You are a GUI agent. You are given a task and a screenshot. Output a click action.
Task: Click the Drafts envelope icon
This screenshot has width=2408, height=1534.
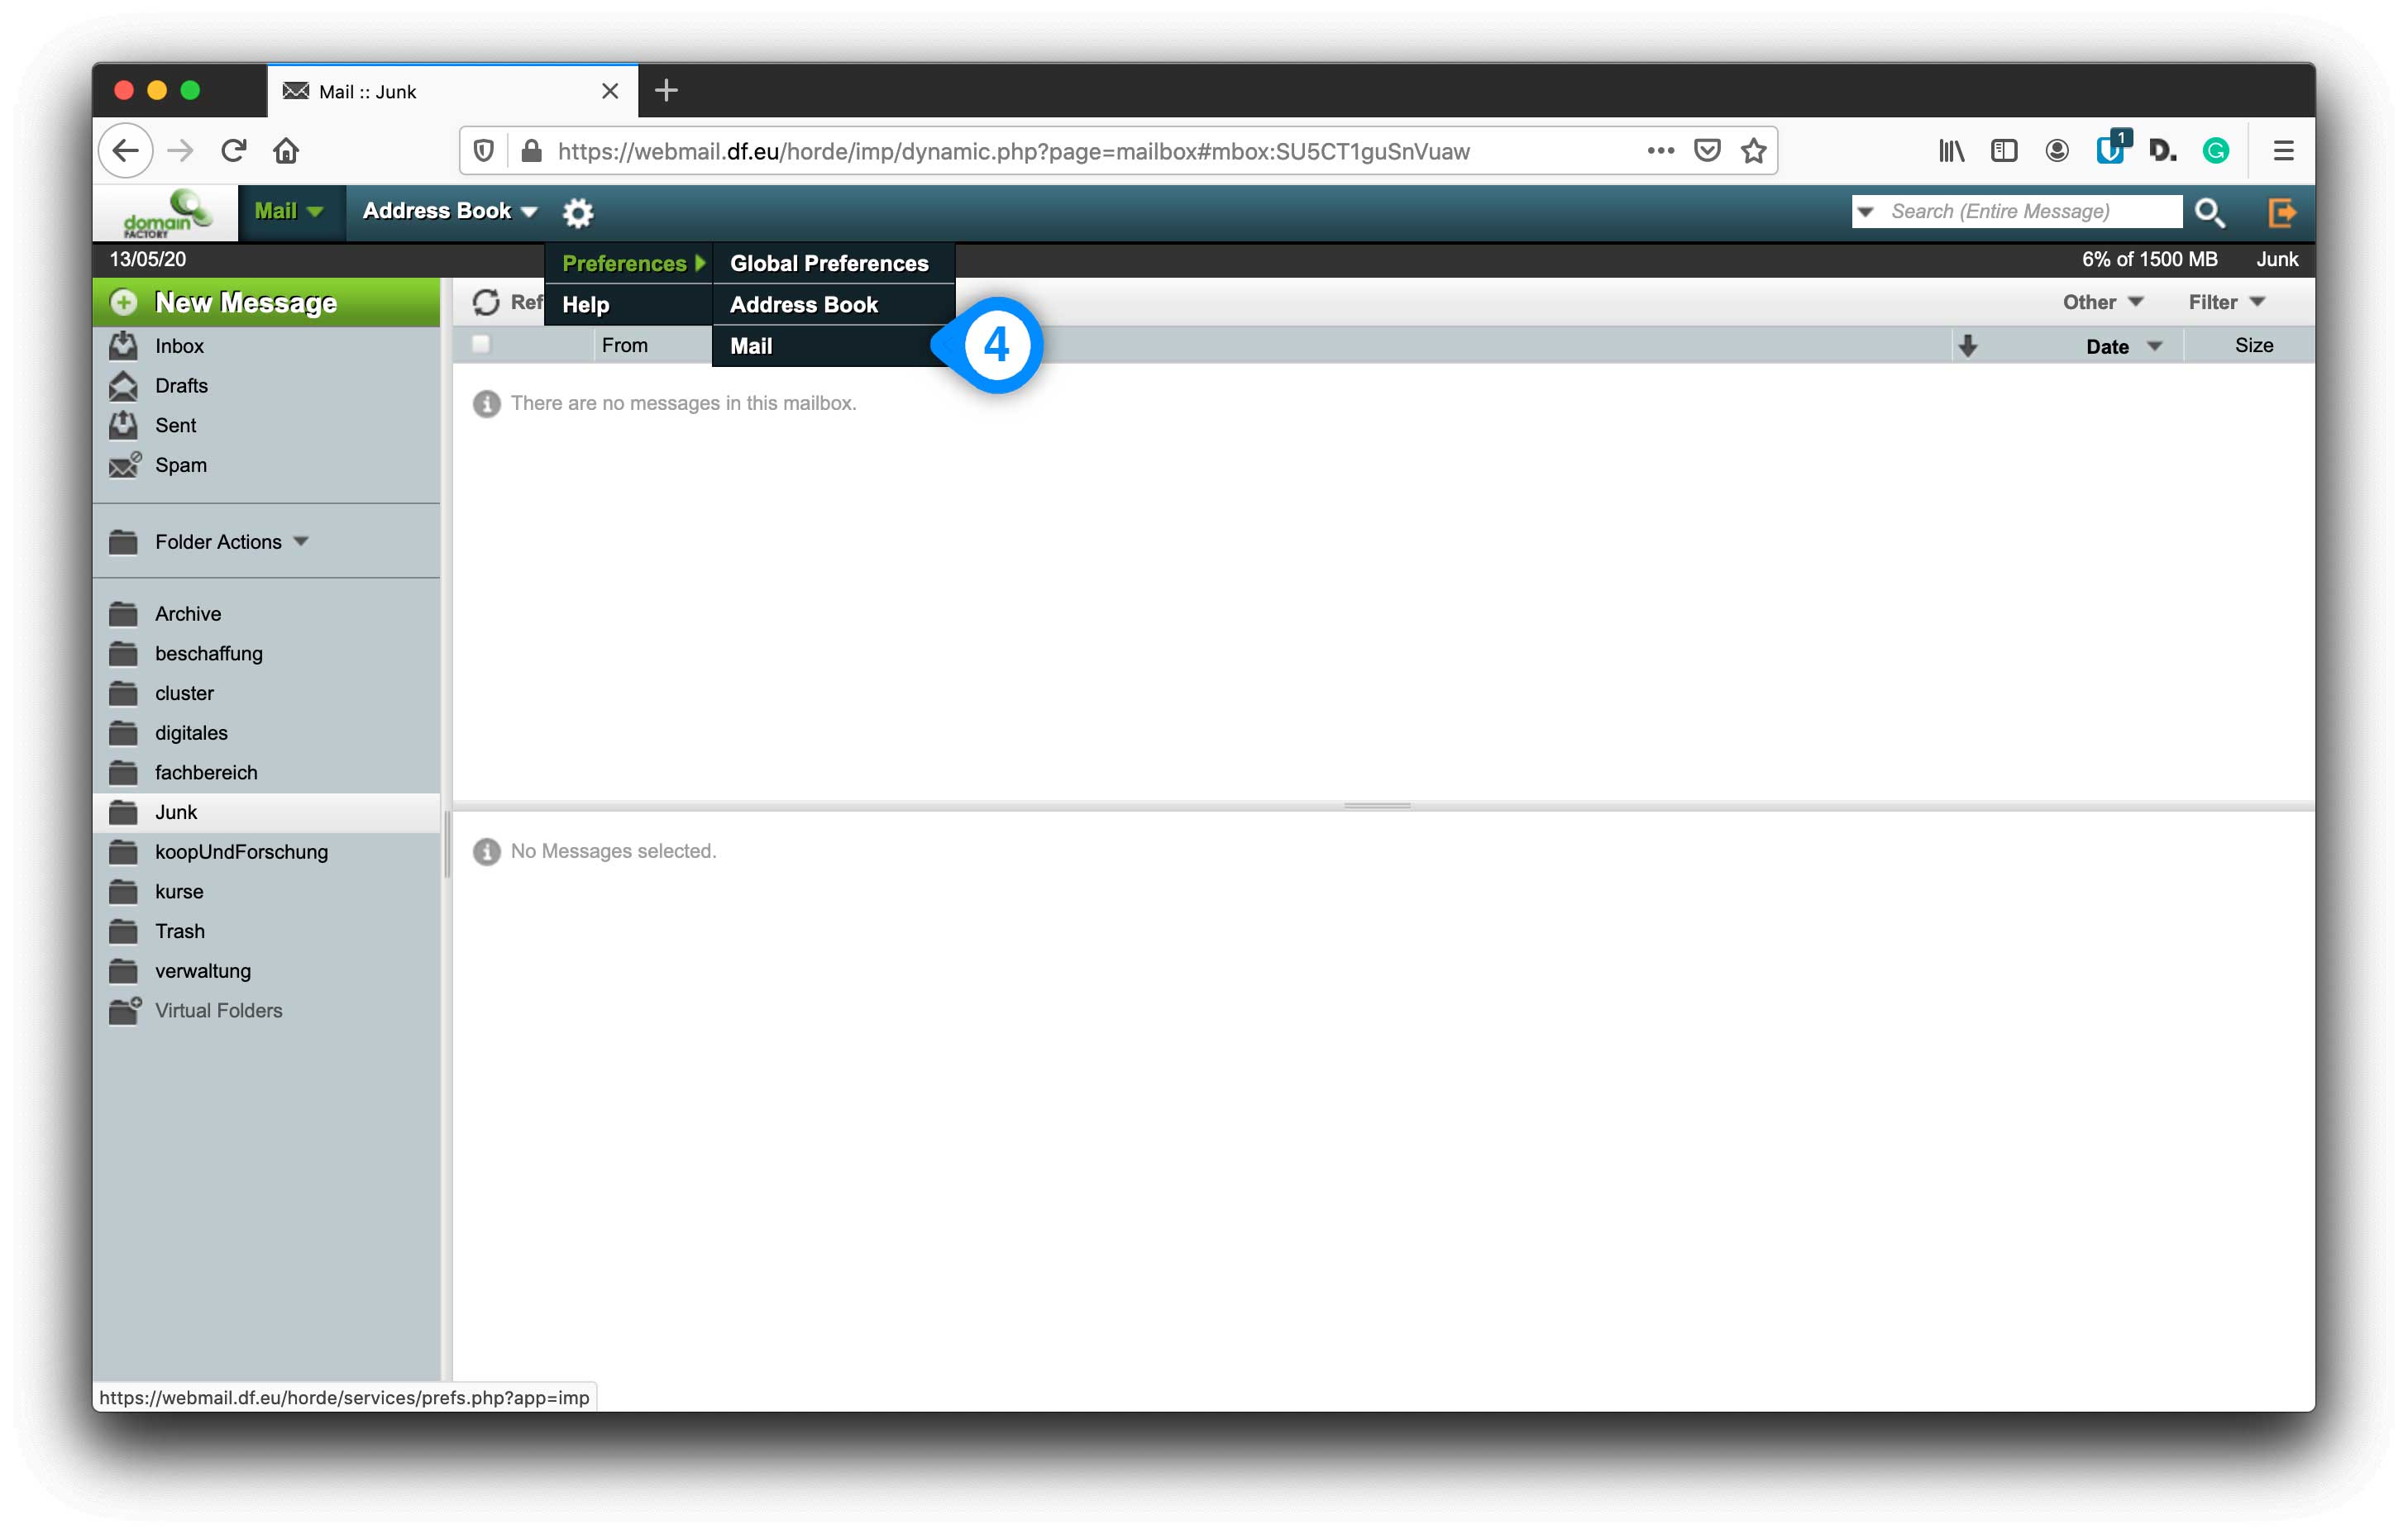pos(123,386)
